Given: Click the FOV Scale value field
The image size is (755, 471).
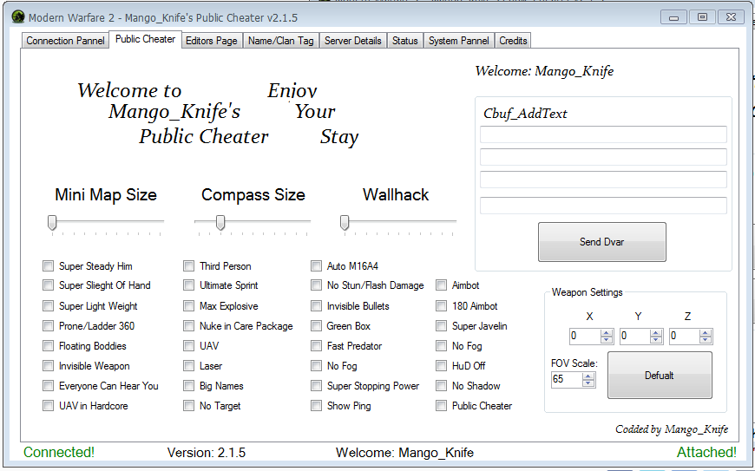Looking at the screenshot, I should (x=567, y=380).
